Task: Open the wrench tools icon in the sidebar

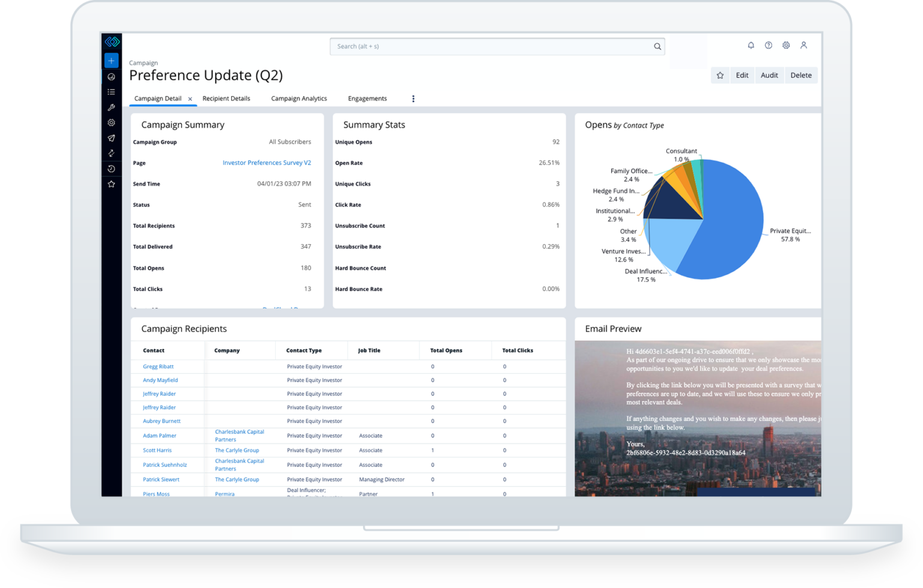Action: click(x=111, y=107)
